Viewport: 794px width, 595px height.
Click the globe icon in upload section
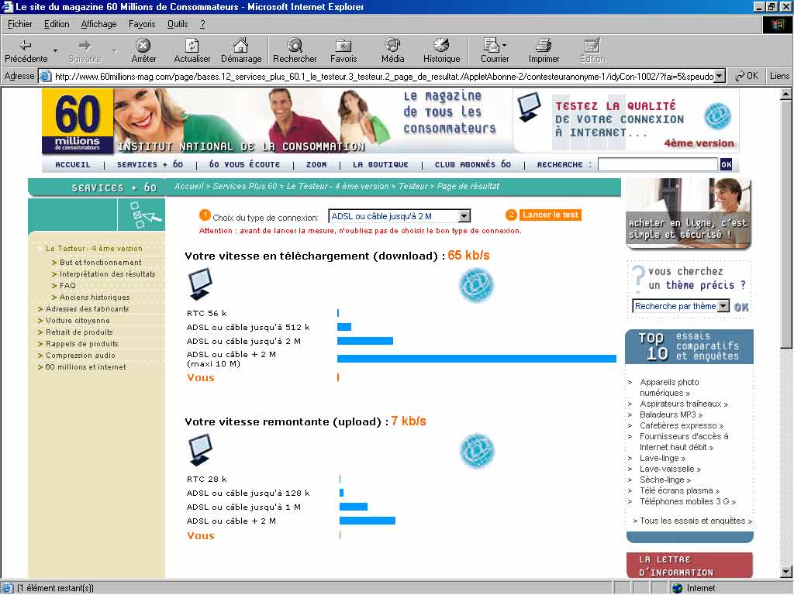(476, 451)
